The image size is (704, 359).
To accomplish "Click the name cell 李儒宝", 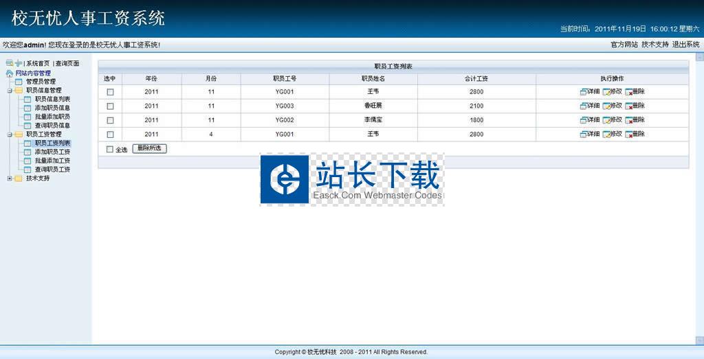I will 373,120.
